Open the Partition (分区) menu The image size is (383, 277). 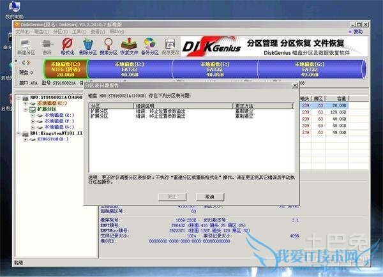click(60, 32)
